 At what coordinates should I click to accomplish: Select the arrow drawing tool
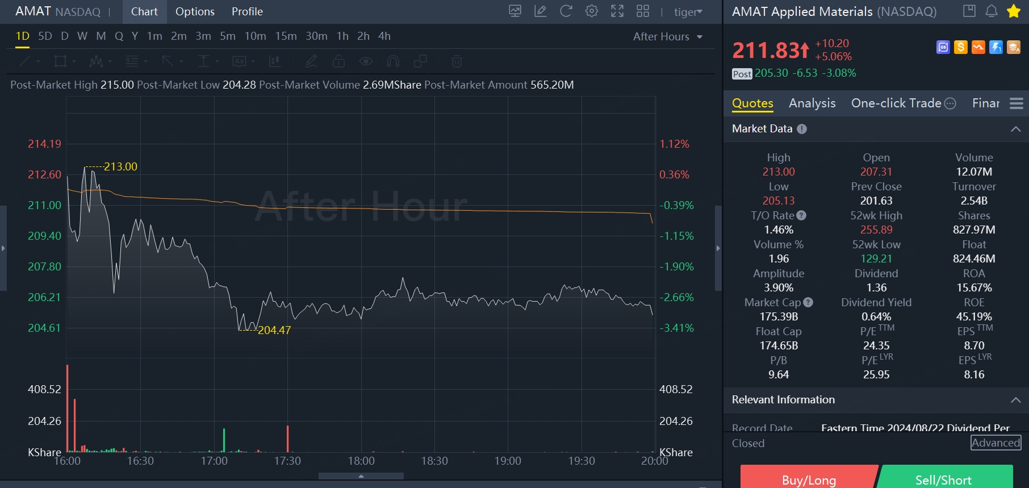(168, 61)
